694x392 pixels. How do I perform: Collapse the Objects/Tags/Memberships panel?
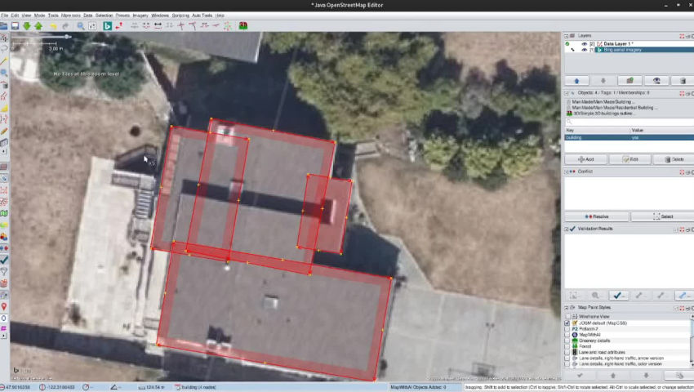point(566,93)
